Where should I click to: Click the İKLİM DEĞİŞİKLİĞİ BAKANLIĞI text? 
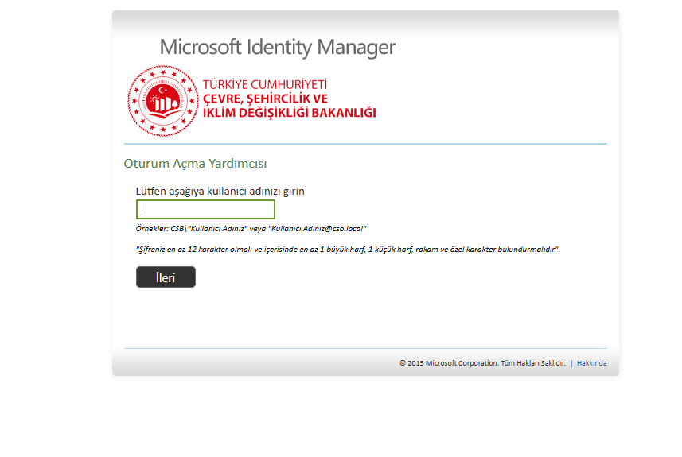click(x=289, y=112)
